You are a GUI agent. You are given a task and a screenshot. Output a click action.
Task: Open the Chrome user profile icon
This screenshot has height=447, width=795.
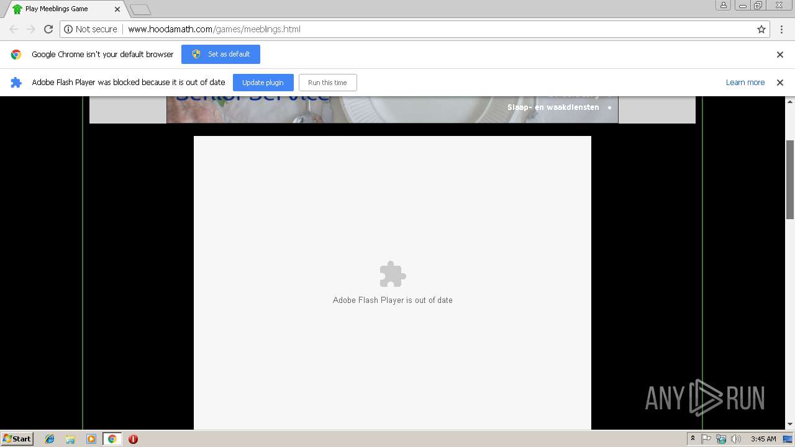(x=723, y=5)
